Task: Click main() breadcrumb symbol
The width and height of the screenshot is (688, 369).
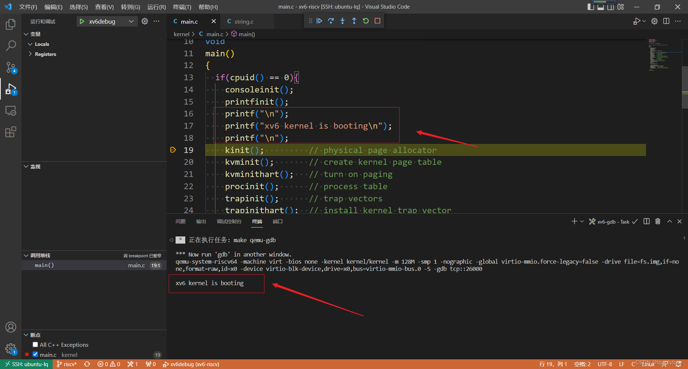Action: coord(243,34)
